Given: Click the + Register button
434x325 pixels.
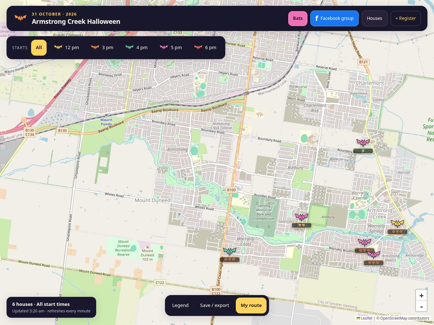Looking at the screenshot, I should coord(405,18).
